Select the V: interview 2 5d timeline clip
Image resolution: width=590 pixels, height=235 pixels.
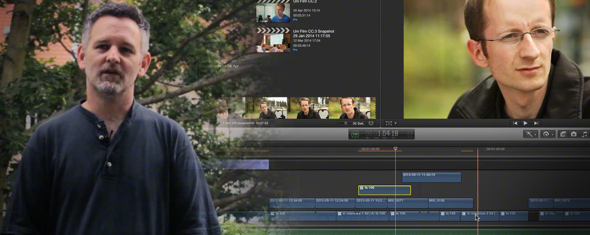pyautogui.click(x=479, y=216)
